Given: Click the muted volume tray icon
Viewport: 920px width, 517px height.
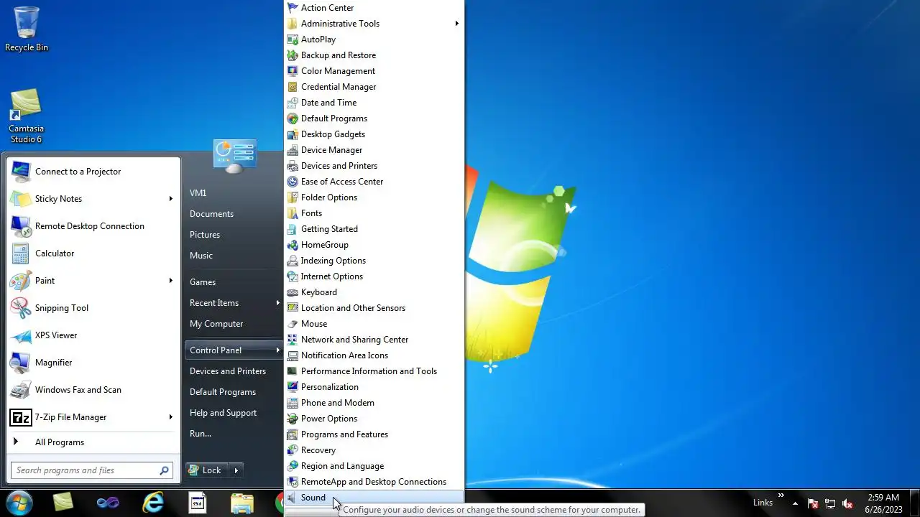Looking at the screenshot, I should pyautogui.click(x=847, y=503).
